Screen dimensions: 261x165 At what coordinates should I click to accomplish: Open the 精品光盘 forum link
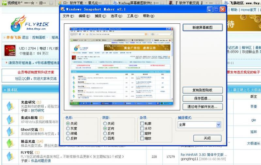[x=28, y=142]
